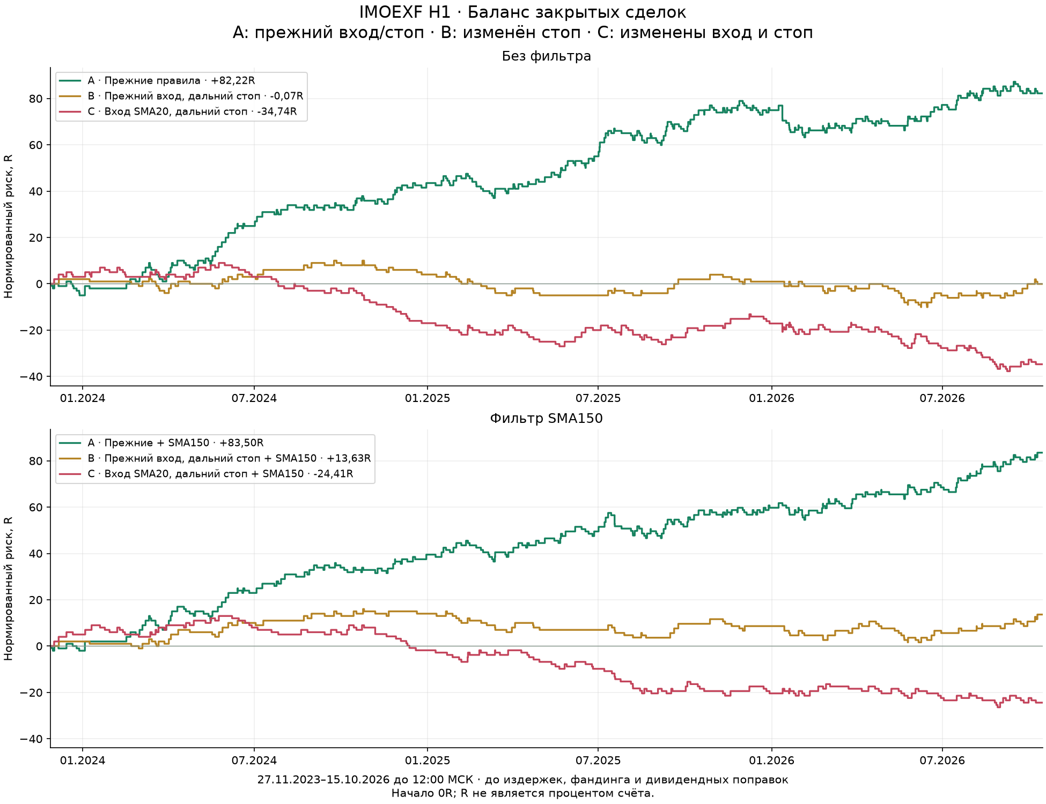Click bottom chart x-axis label '01.2025'
1046x804 pixels.
428,761
